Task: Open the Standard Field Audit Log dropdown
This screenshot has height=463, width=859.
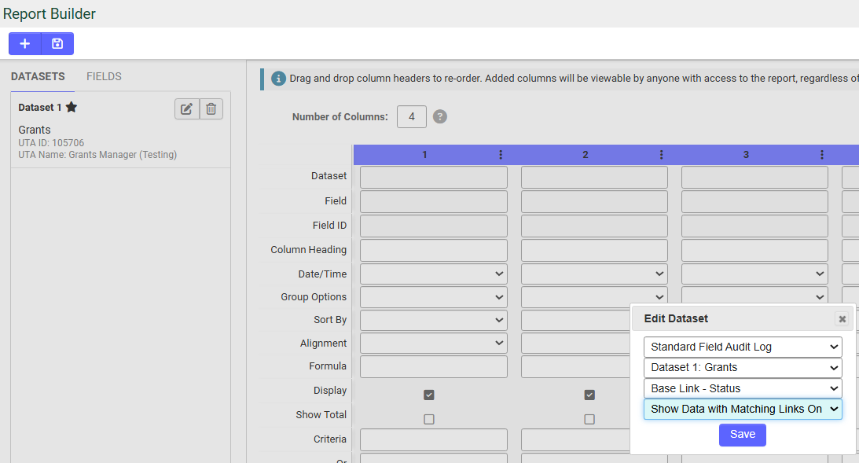Action: point(742,347)
